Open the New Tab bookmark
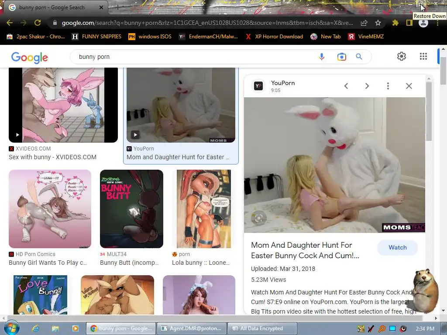Screen dimensions: 447x335 click(x=326, y=37)
